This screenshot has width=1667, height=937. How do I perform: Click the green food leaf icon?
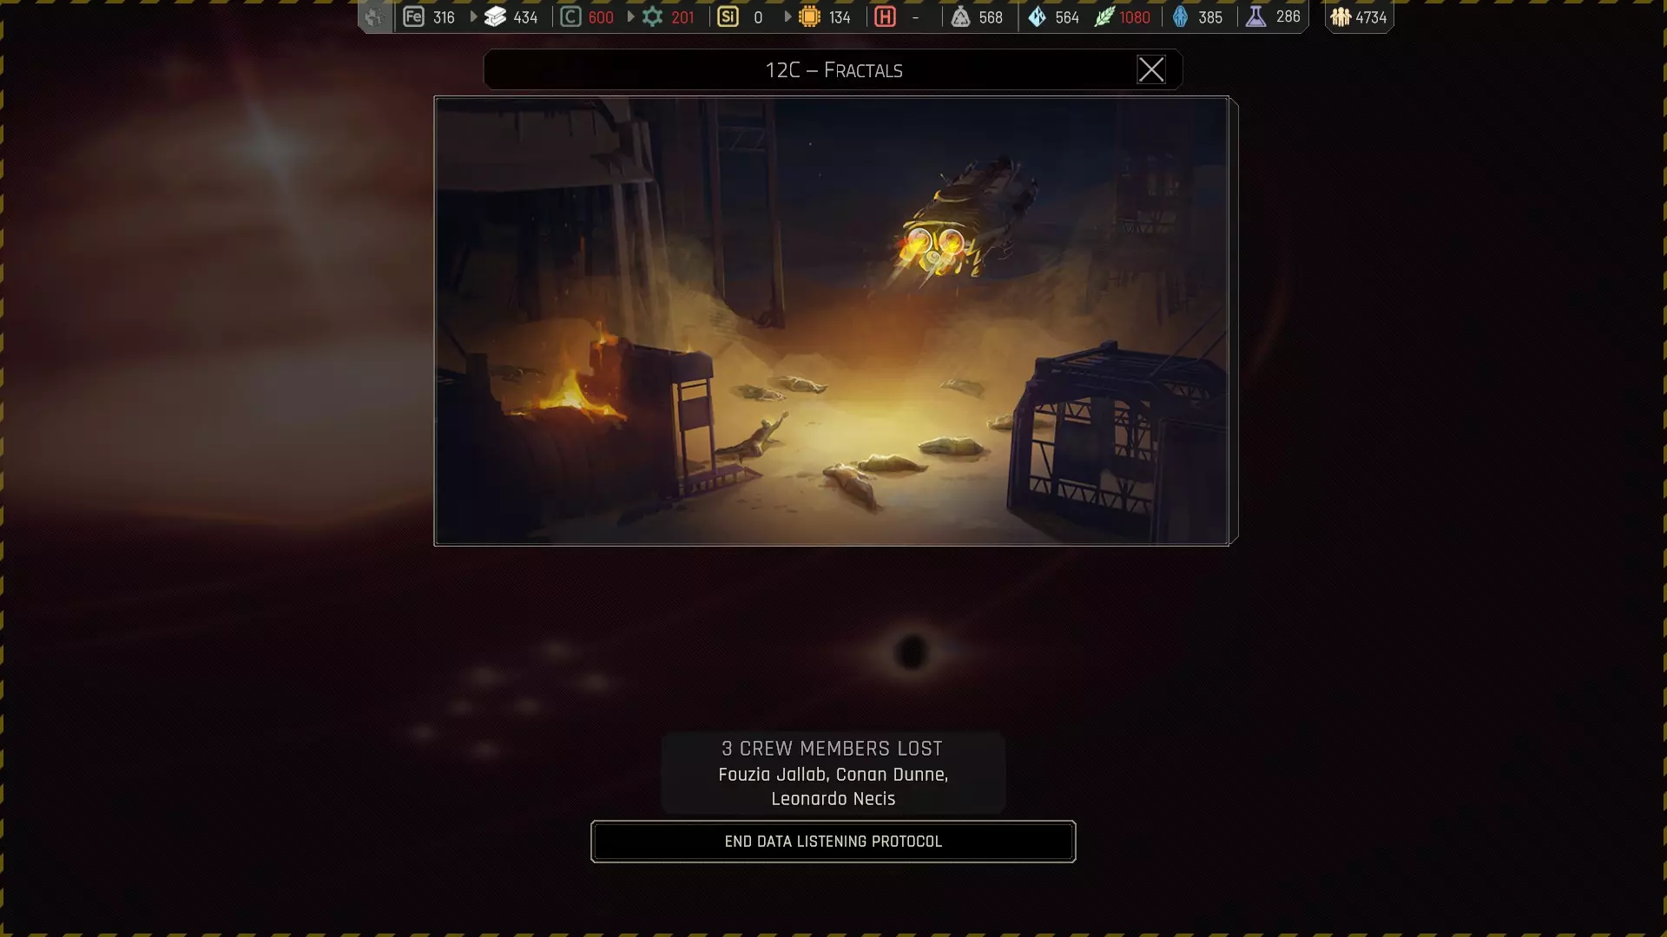pyautogui.click(x=1104, y=16)
